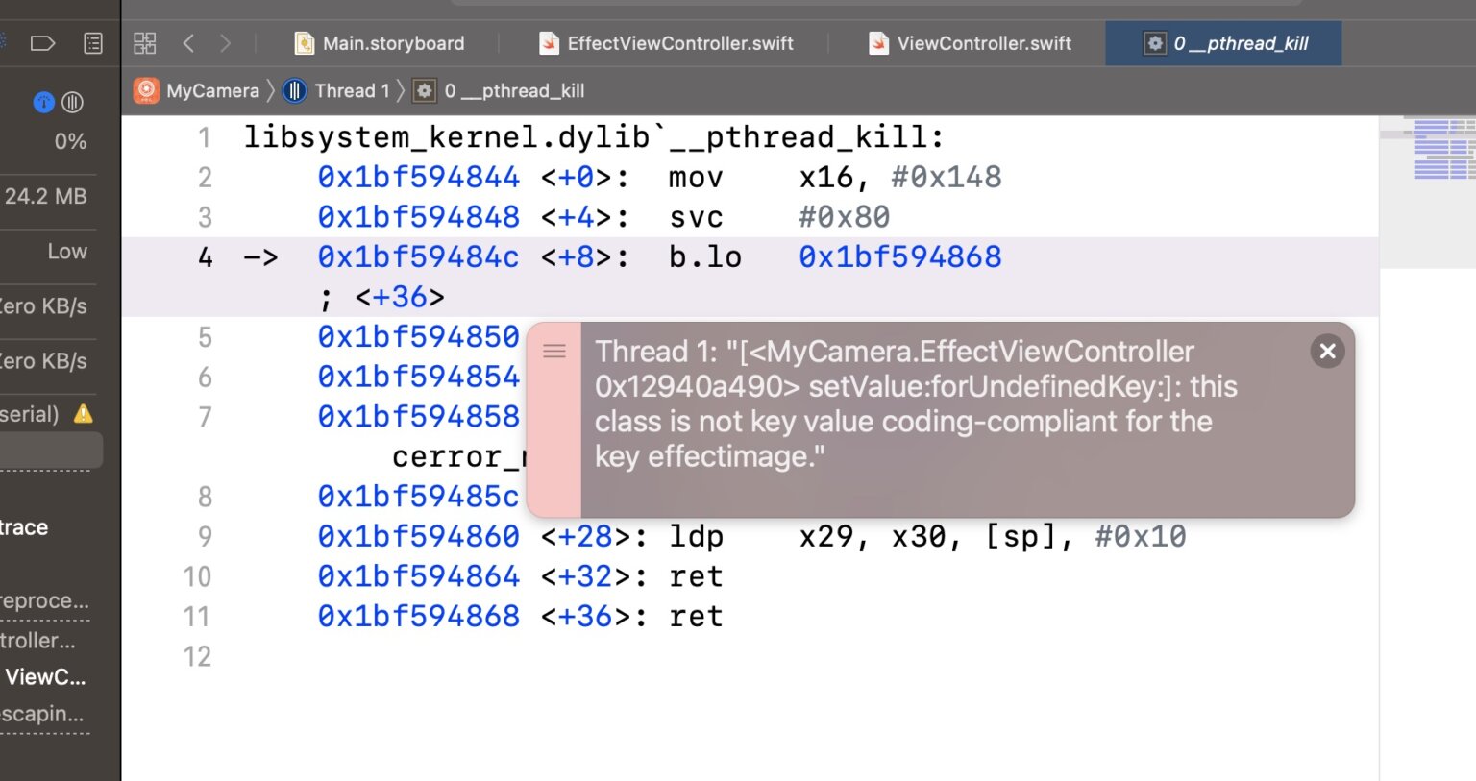Click the gear icon beside 0 __pthread_kill
1476x781 pixels.
click(x=424, y=89)
